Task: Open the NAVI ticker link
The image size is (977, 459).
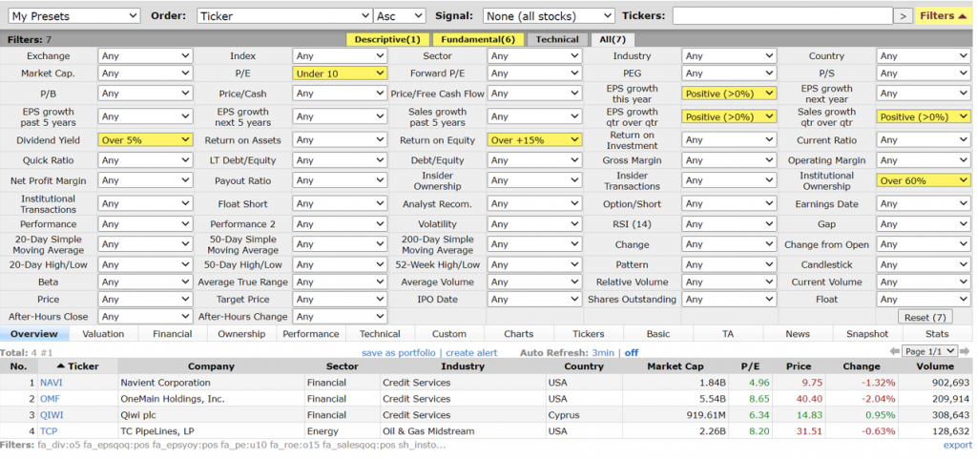Action: 50,383
